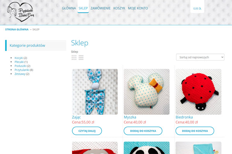Open the Zamówienie page
232x154 pixels.
pos(101,8)
